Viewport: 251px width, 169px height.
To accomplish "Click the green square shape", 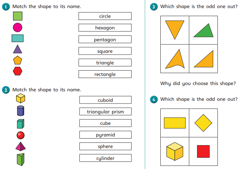I will [x=18, y=16].
